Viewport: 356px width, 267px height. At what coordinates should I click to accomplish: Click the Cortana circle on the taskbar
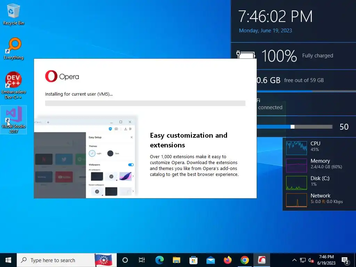[x=125, y=260]
